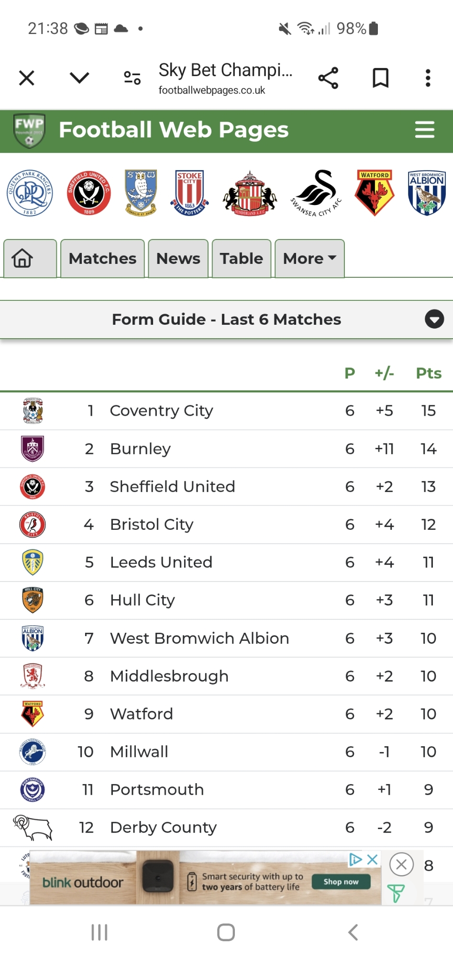This screenshot has width=453, height=958.
Task: Open the browser site settings icon
Action: [132, 78]
